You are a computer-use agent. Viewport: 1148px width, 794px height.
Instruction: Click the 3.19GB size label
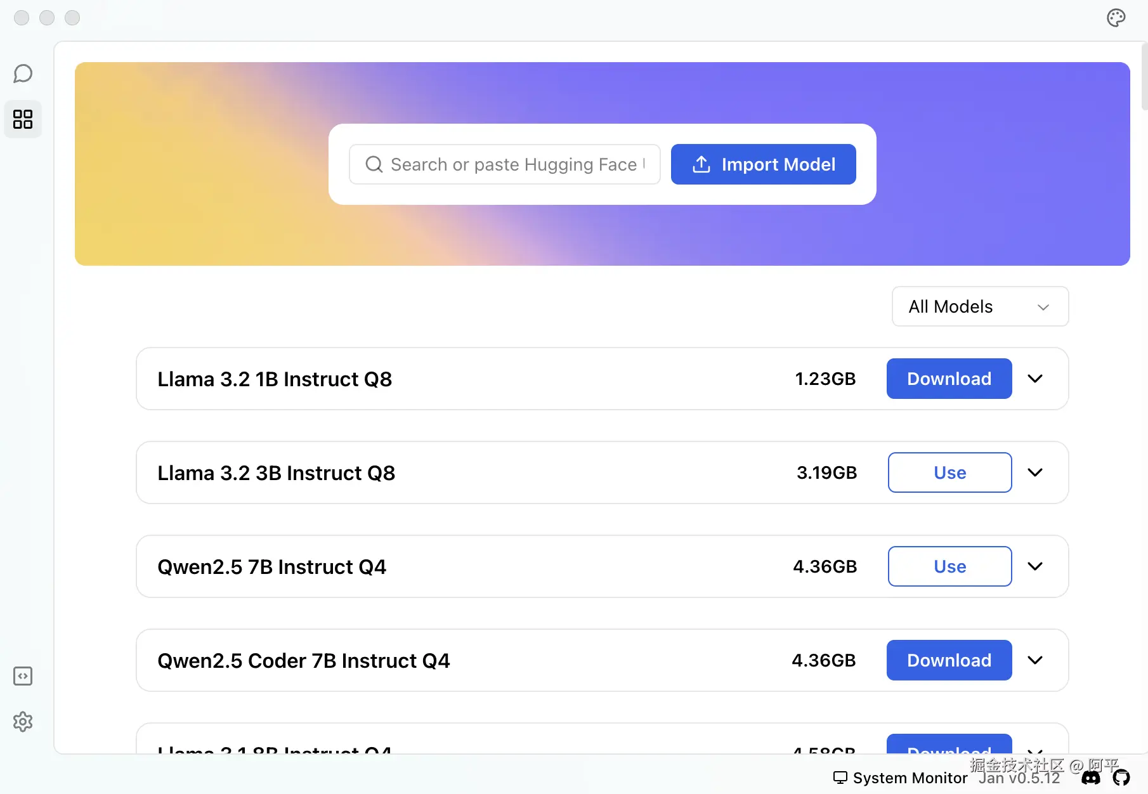826,472
